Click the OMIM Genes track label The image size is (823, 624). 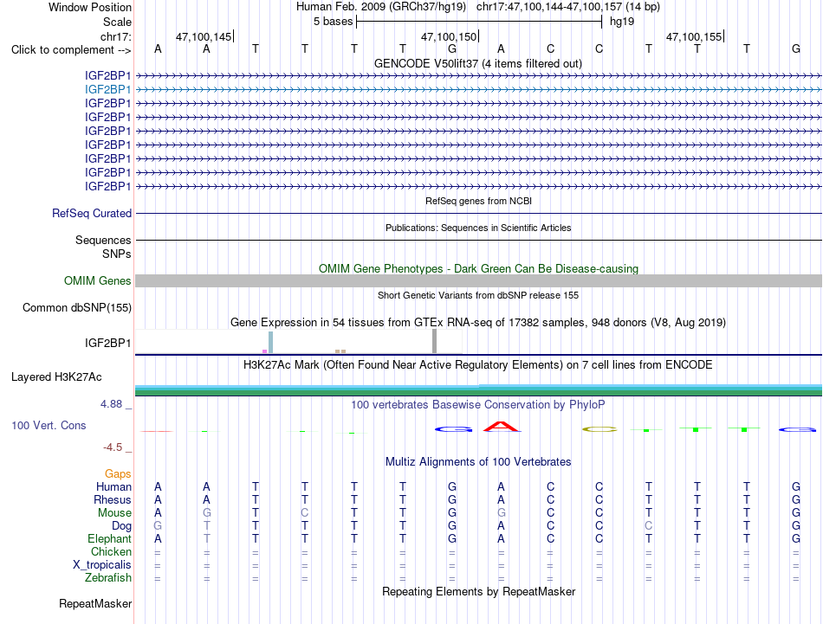click(x=97, y=281)
